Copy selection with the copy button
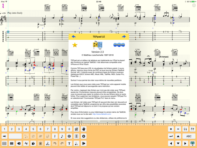This screenshot has width=197, height=148. pos(33,143)
